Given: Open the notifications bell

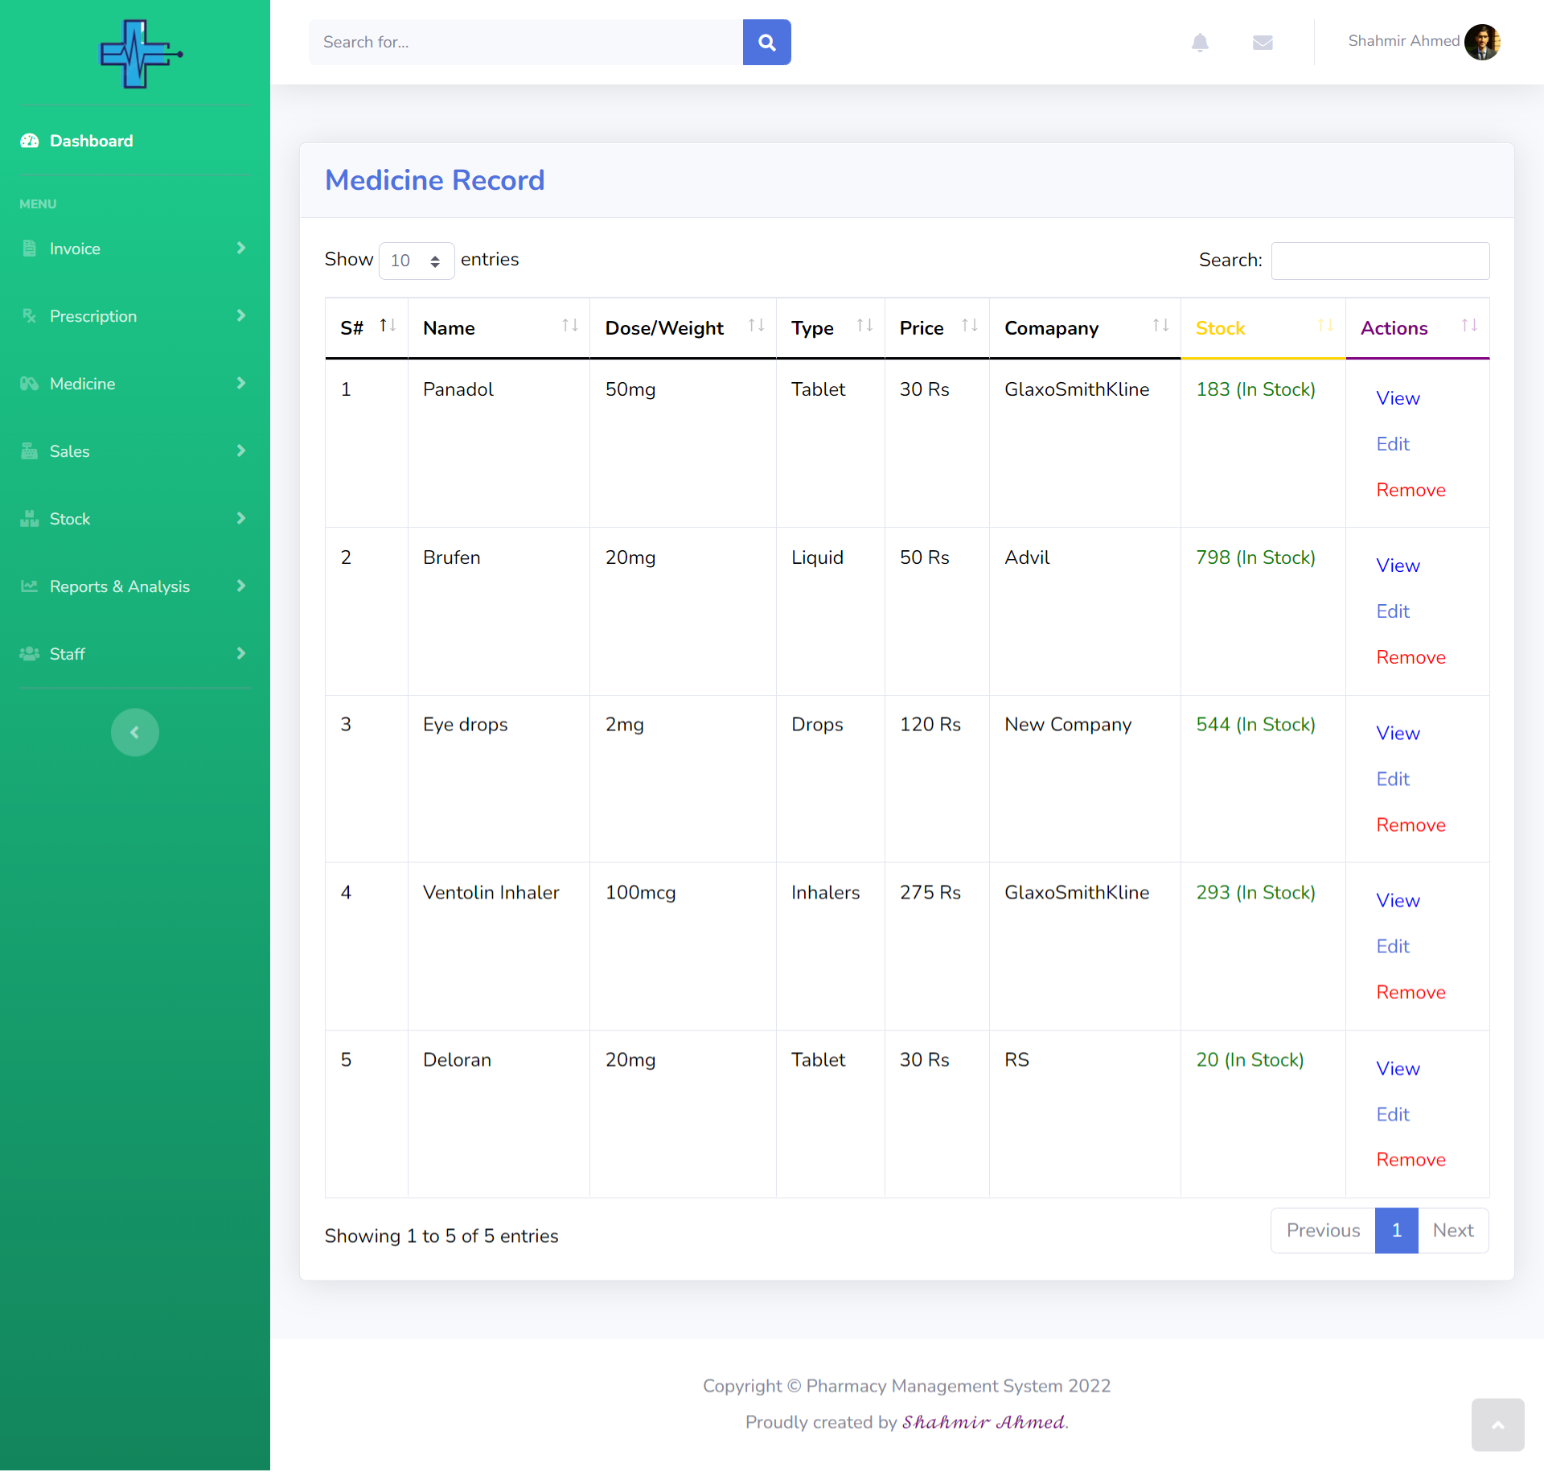Looking at the screenshot, I should point(1200,43).
